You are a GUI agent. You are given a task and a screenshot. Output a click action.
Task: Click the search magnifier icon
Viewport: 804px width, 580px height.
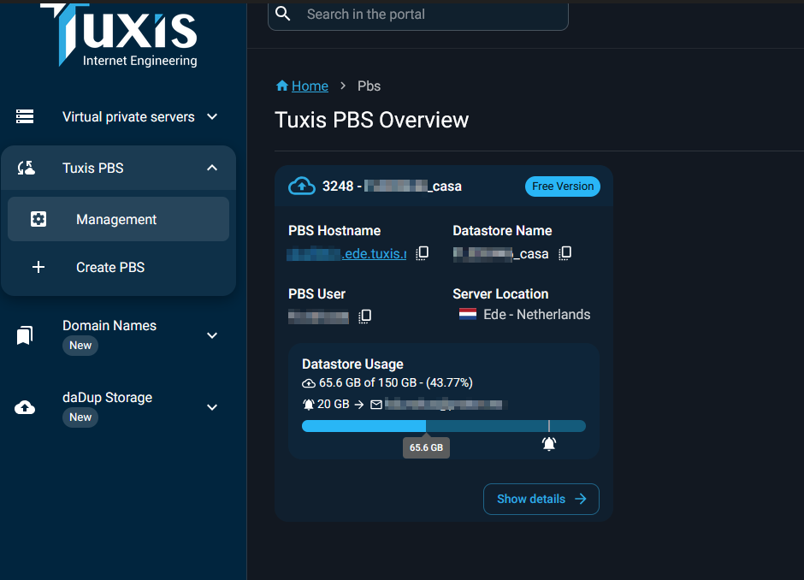click(x=283, y=14)
